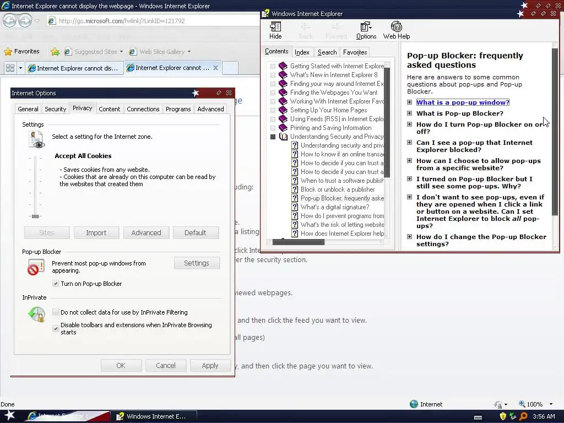Click the Advanced privacy button
Image resolution: width=564 pixels, height=423 pixels.
click(146, 233)
